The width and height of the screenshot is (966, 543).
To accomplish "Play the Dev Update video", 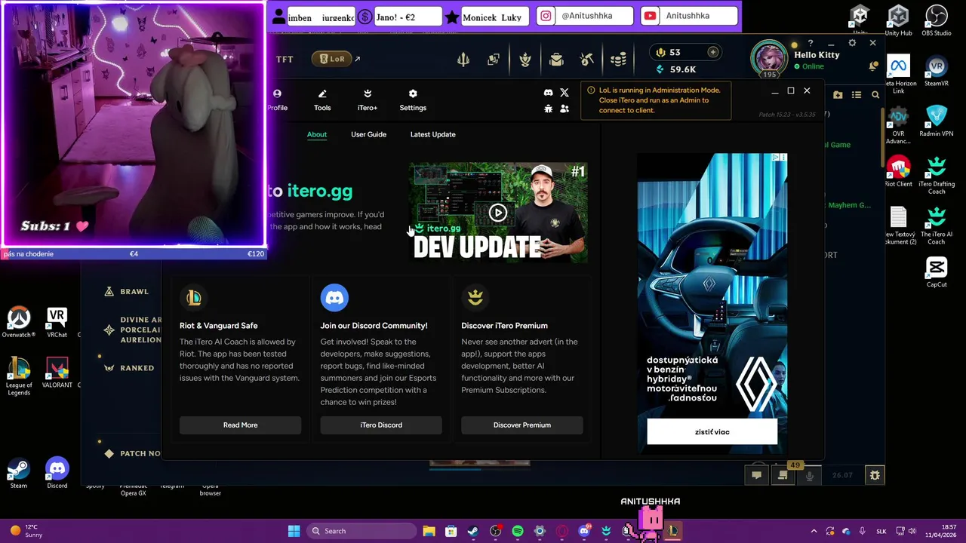I will (497, 213).
